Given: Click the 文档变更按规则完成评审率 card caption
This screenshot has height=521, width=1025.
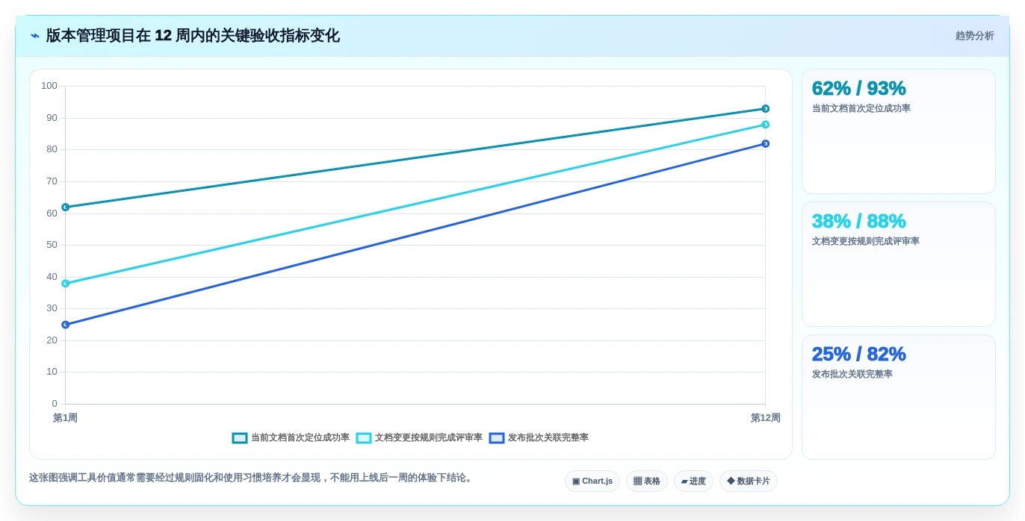Looking at the screenshot, I should click(x=866, y=241).
